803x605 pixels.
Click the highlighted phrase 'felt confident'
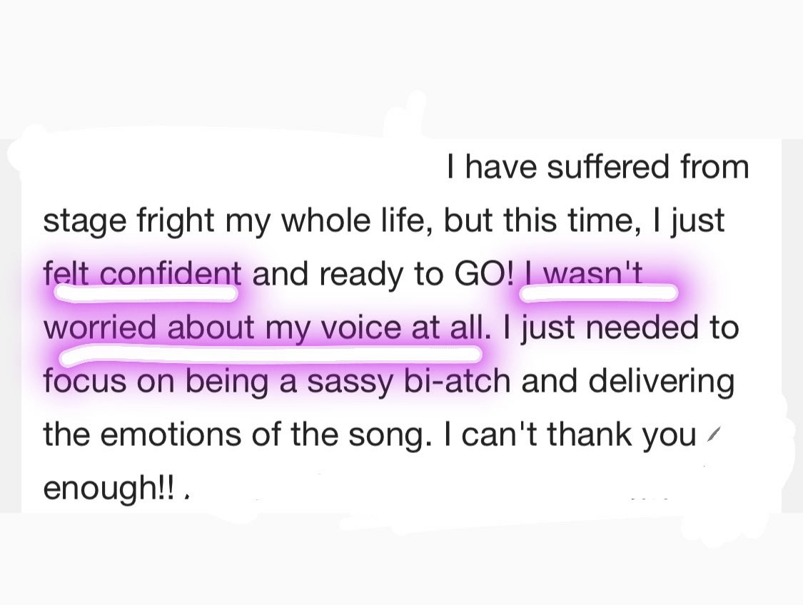[x=142, y=274]
